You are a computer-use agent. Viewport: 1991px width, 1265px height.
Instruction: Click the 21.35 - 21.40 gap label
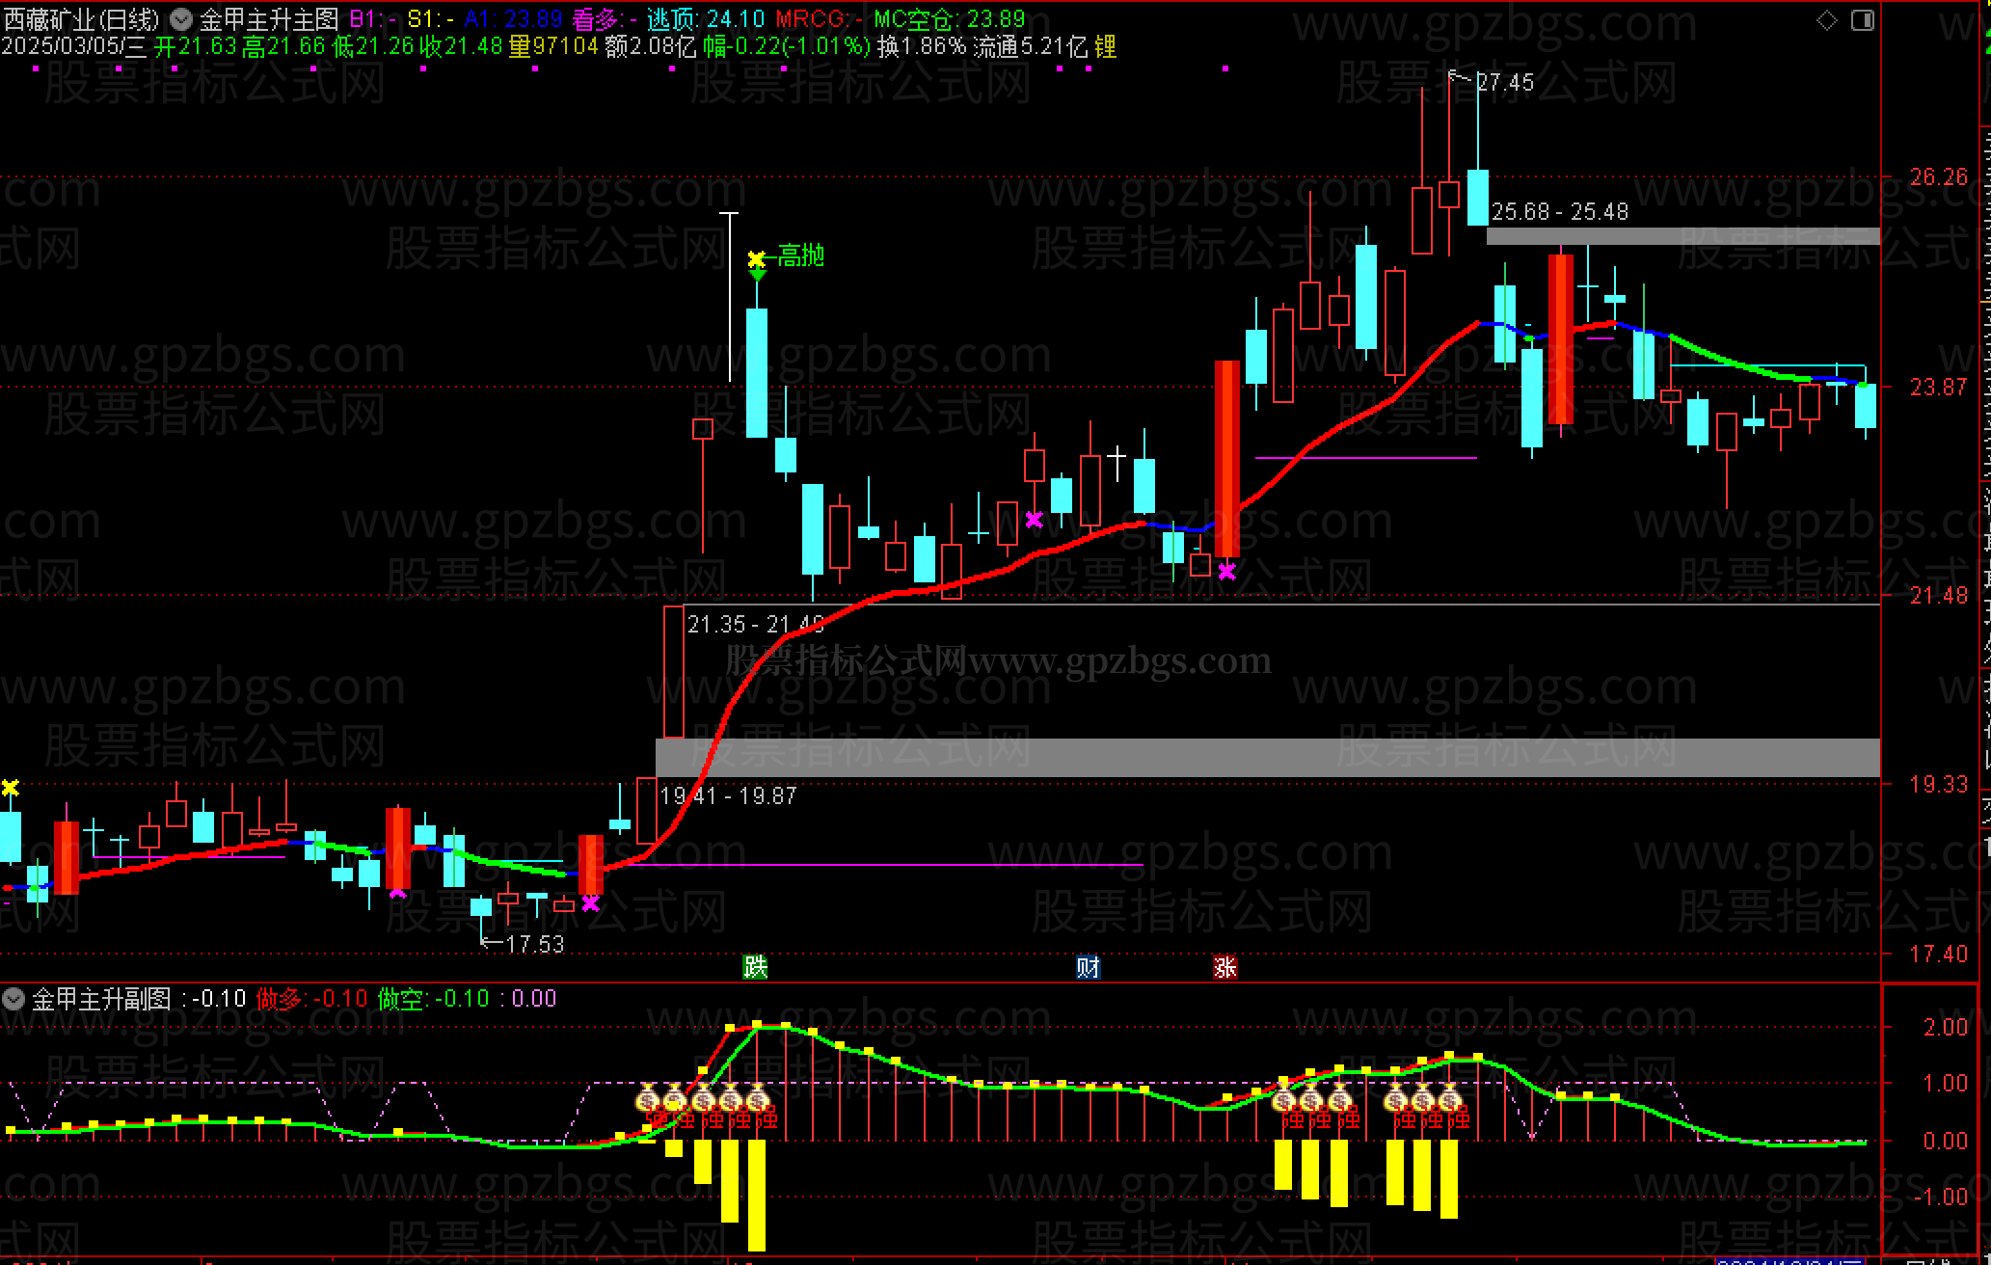tap(755, 625)
